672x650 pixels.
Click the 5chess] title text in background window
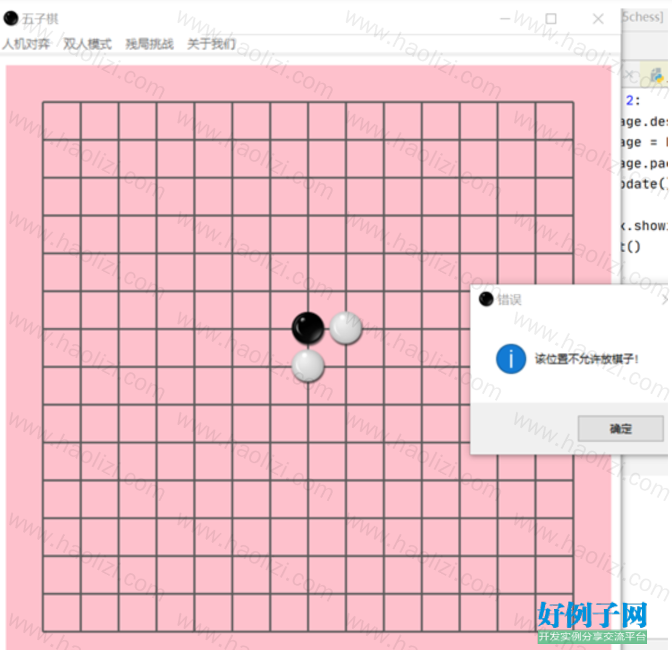tap(642, 17)
